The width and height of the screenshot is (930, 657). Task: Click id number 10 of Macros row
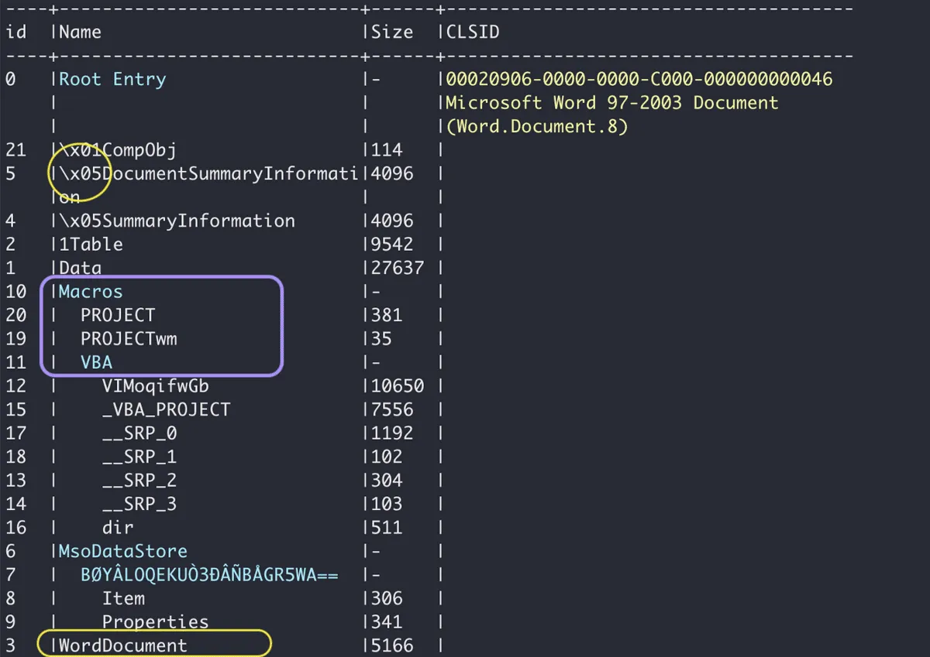[15, 292]
